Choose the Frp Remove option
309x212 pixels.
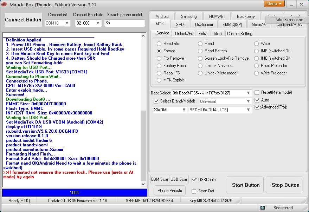tap(159, 59)
